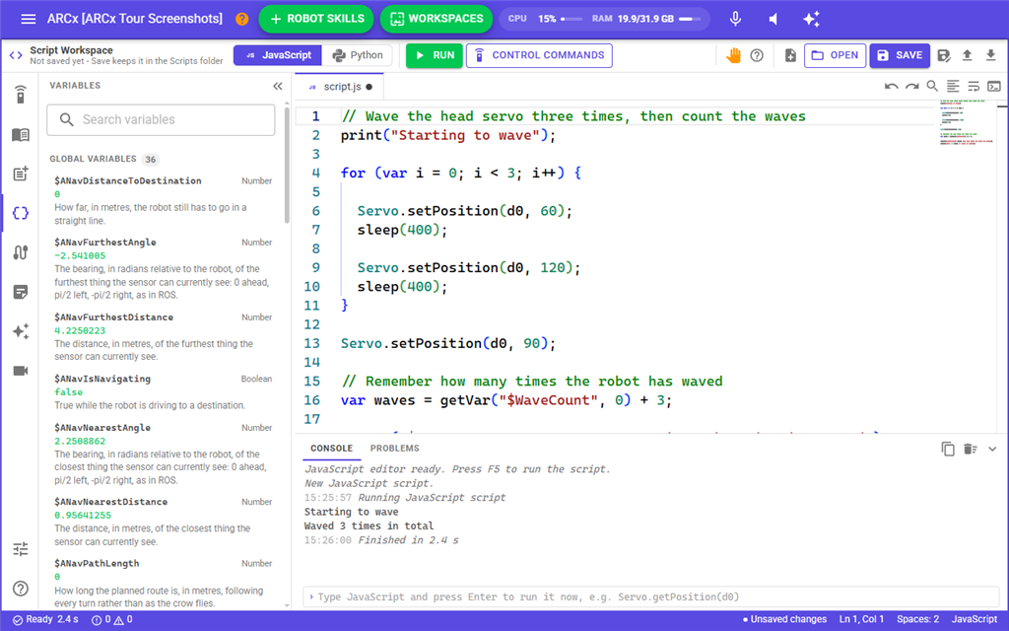This screenshot has height=631, width=1009.
Task: Click JavaScript language in status bar
Action: pyautogui.click(x=975, y=619)
